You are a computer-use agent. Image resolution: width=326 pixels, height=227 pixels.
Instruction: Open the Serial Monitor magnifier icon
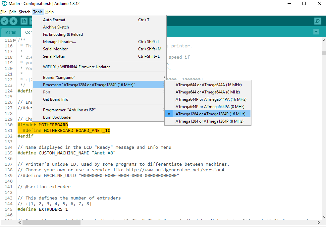318,21
